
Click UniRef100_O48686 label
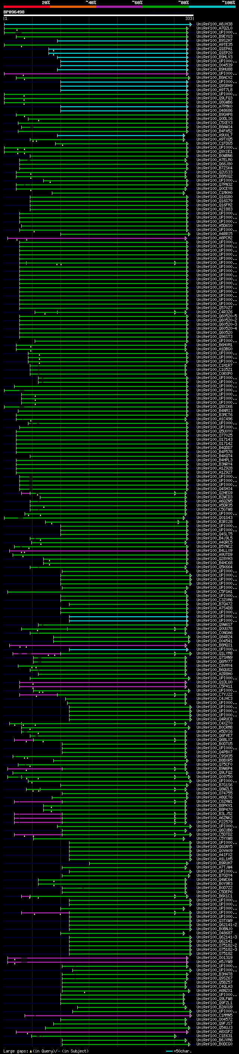(214, 110)
